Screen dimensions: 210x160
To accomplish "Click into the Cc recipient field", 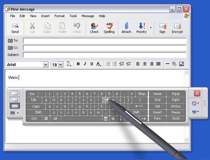I will click(104, 48).
